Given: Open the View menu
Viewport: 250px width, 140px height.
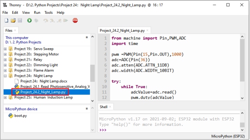Looking at the screenshot, I should pyautogui.click(x=26, y=13).
